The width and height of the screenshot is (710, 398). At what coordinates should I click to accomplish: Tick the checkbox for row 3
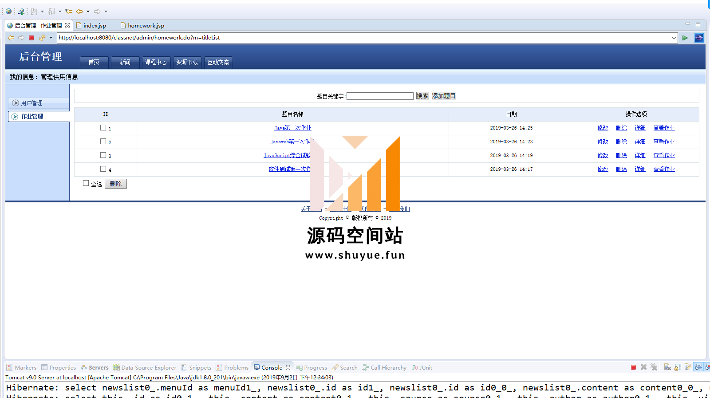pos(103,155)
